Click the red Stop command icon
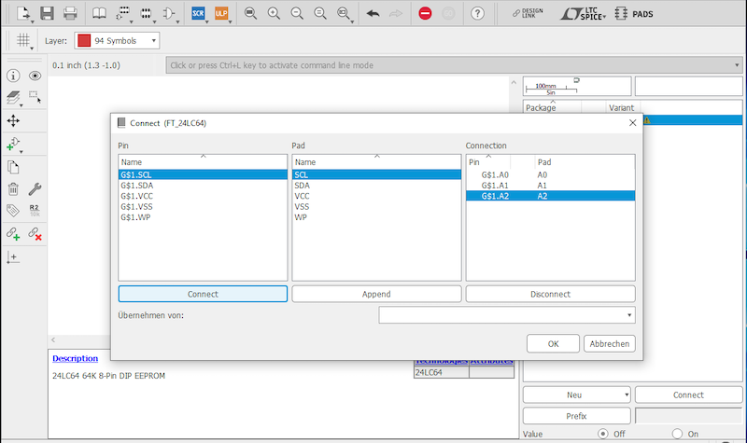747x443 pixels. coord(425,13)
